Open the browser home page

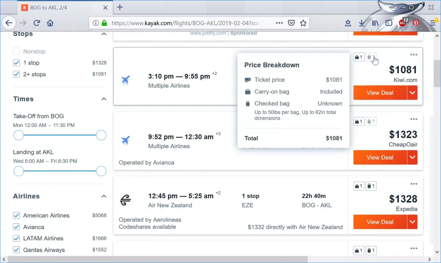pyautogui.click(x=50, y=23)
